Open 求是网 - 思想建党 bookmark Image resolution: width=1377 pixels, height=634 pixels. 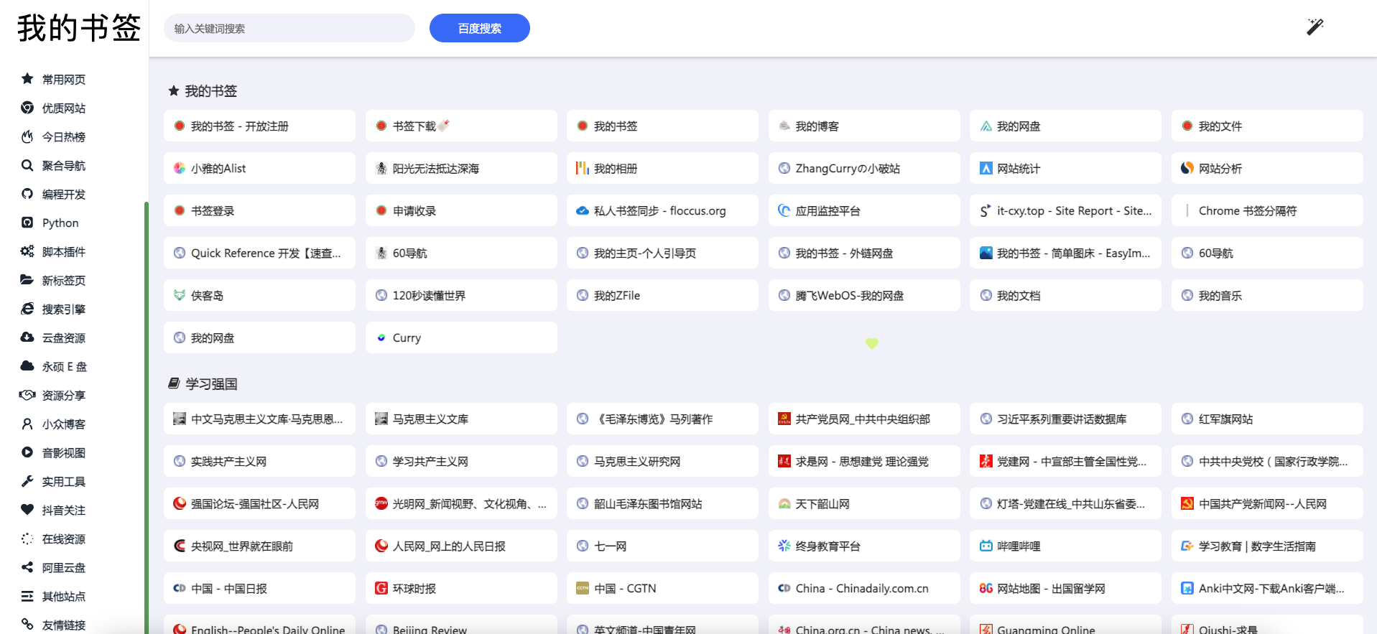click(864, 461)
